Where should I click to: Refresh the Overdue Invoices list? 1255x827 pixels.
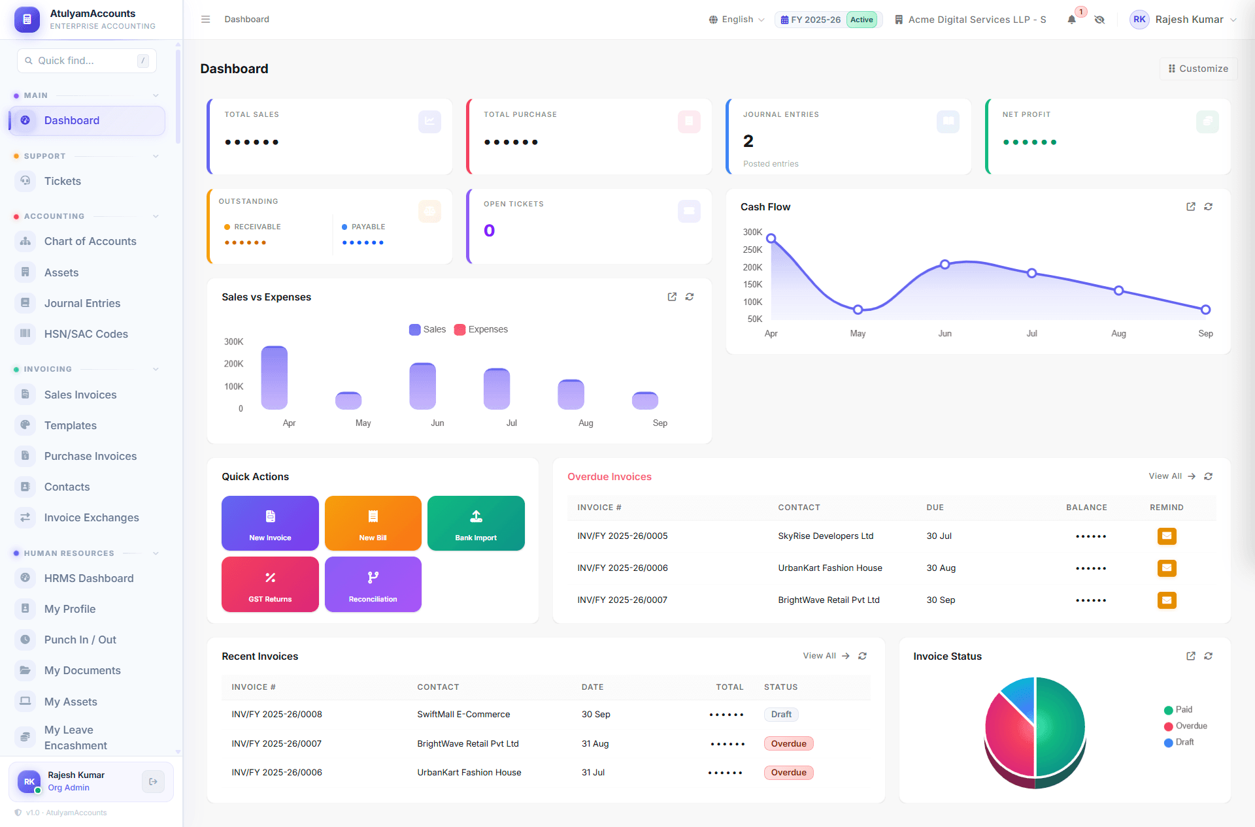click(1208, 476)
